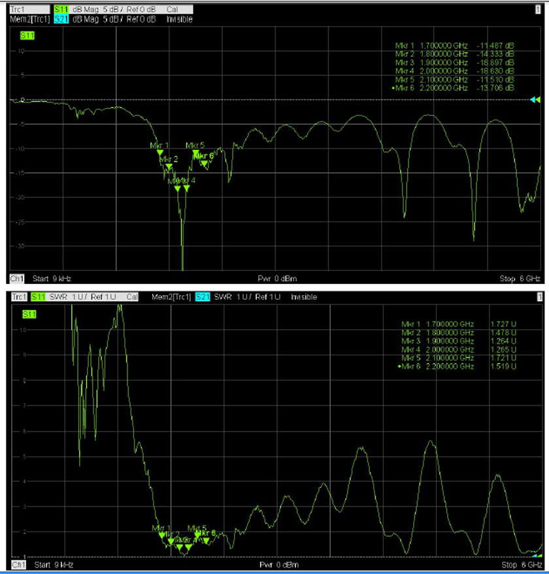The height and width of the screenshot is (574, 549).
Task: Click green S11 badge in SWR trace header
Action: click(39, 297)
